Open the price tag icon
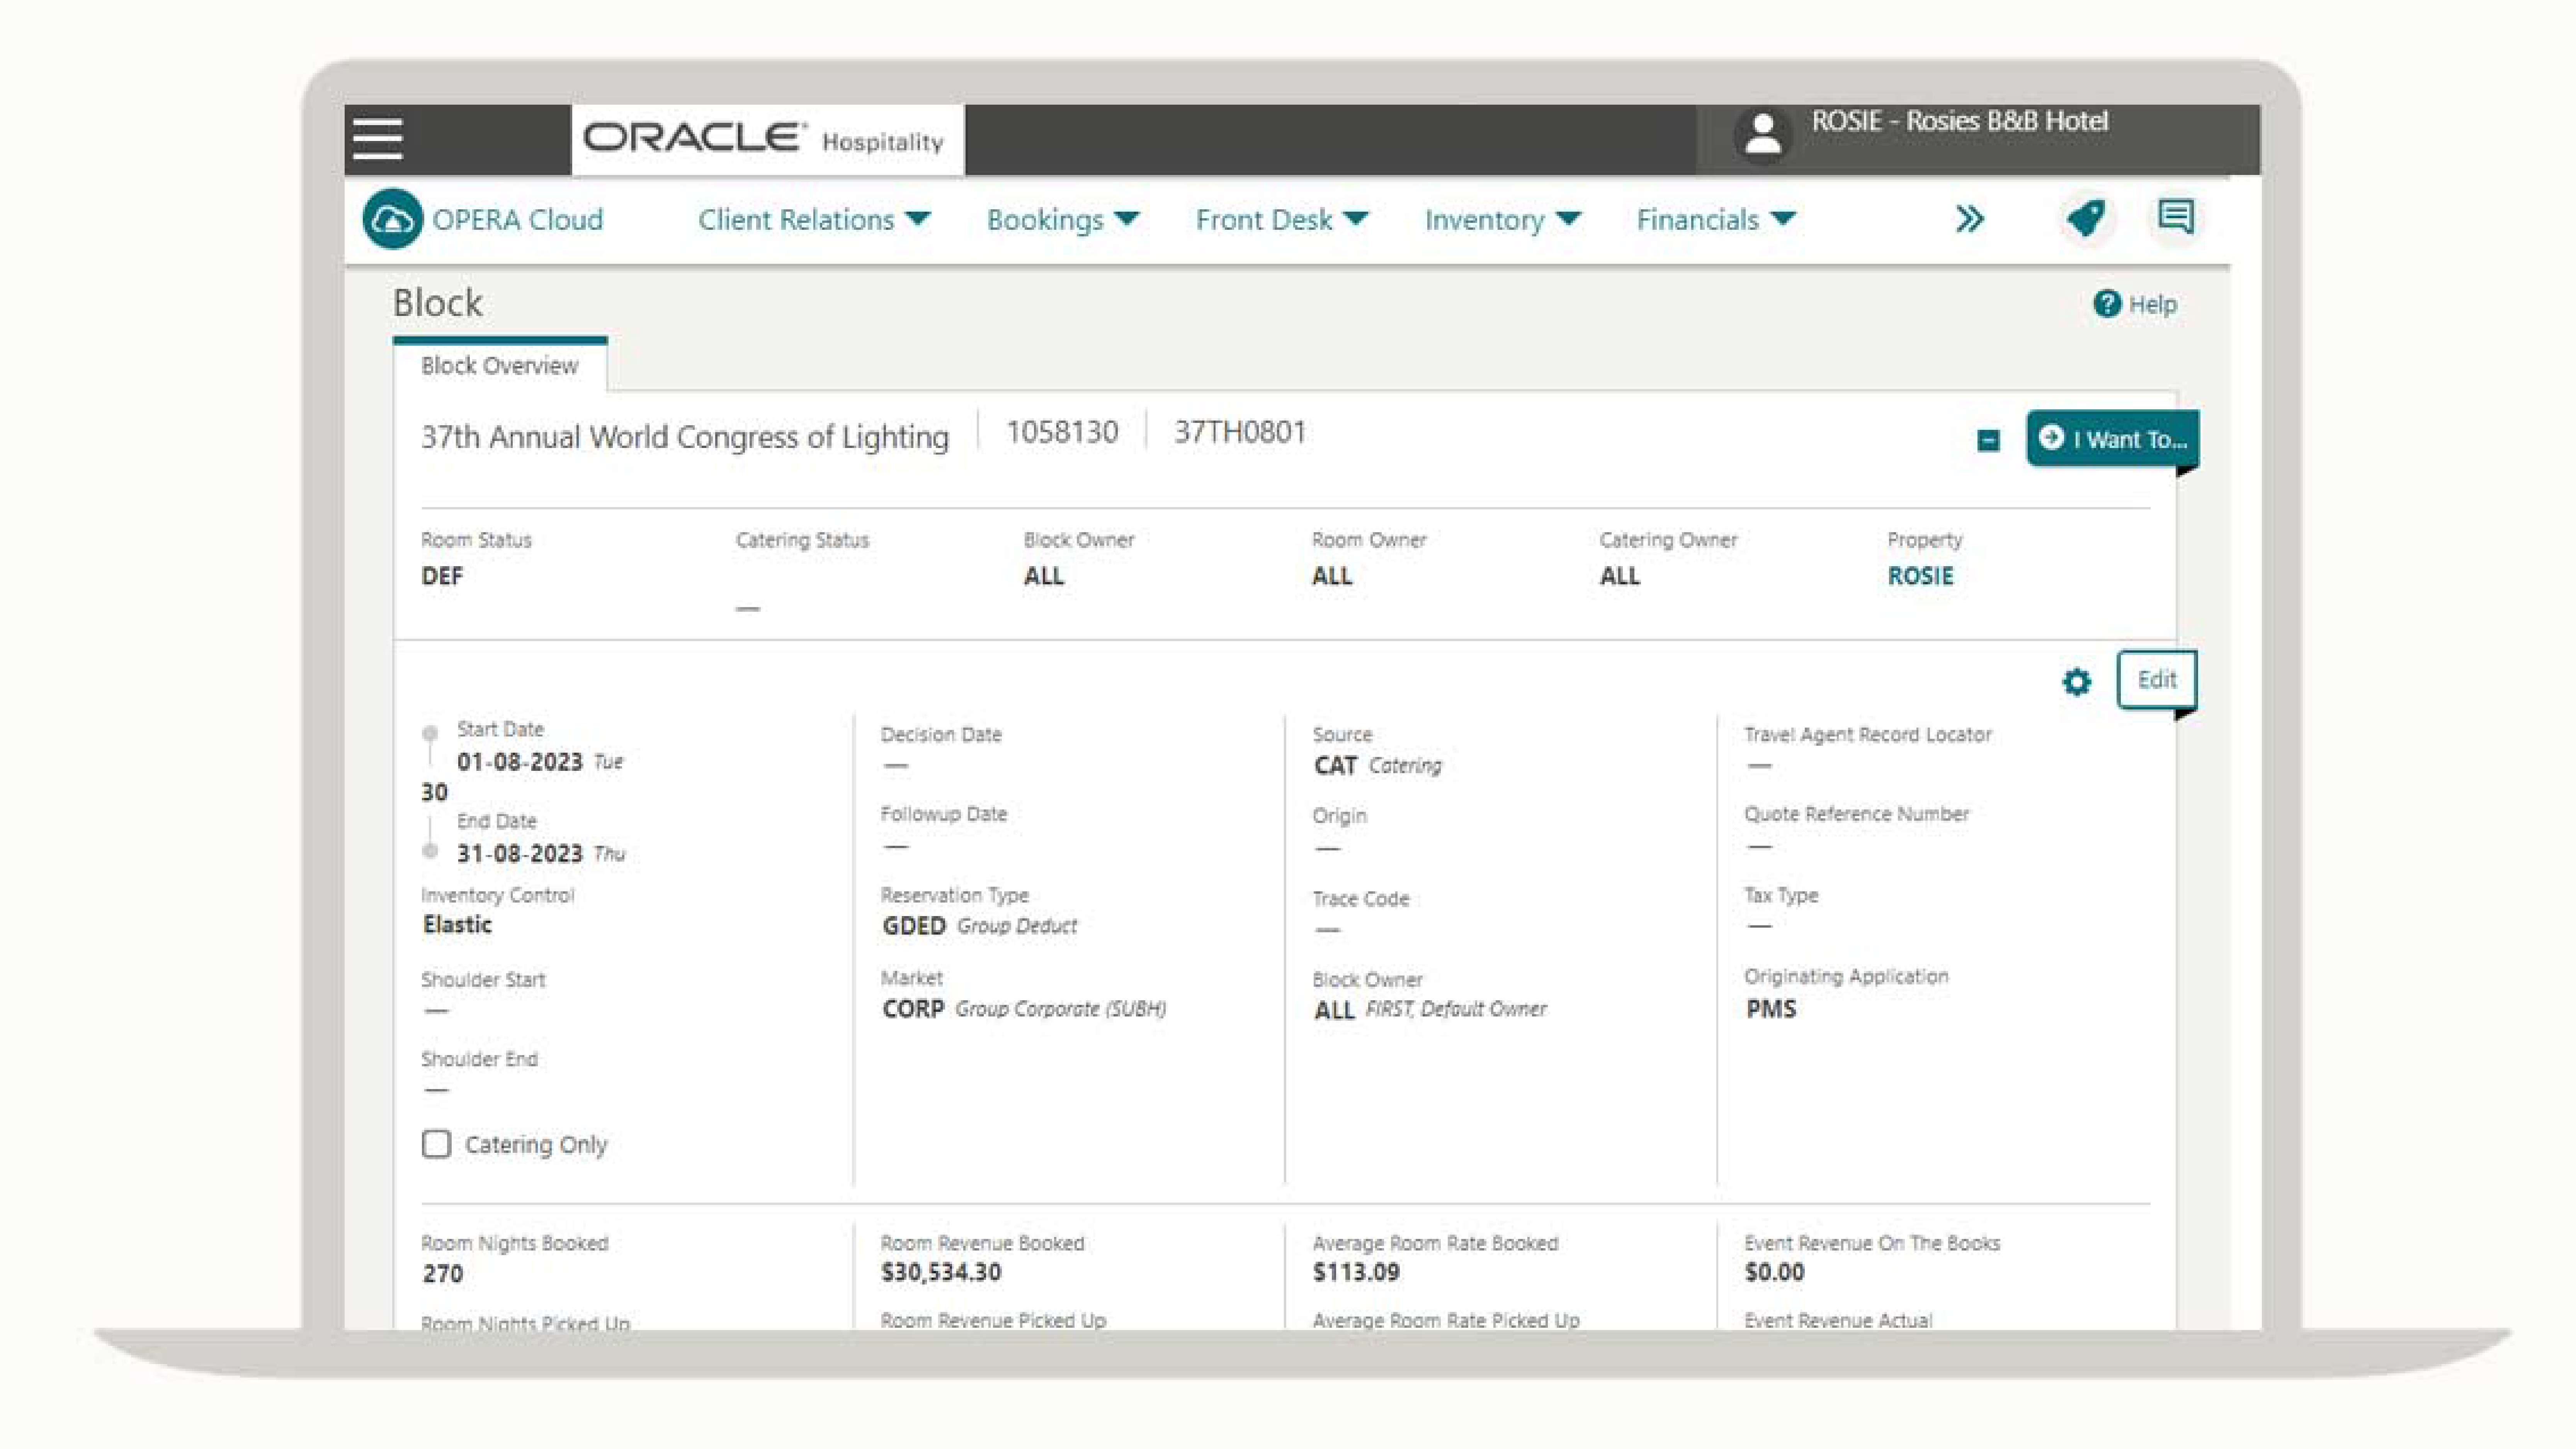 pyautogui.click(x=2085, y=218)
